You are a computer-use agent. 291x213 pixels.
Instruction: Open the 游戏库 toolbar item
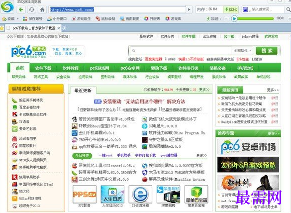click(173, 19)
